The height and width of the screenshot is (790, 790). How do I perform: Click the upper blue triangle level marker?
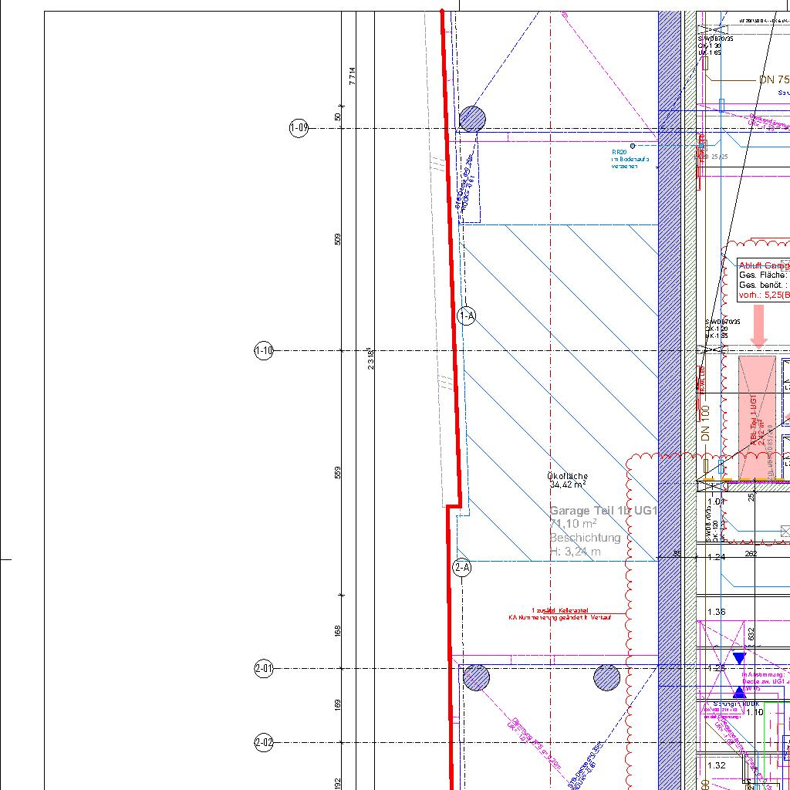(x=739, y=658)
